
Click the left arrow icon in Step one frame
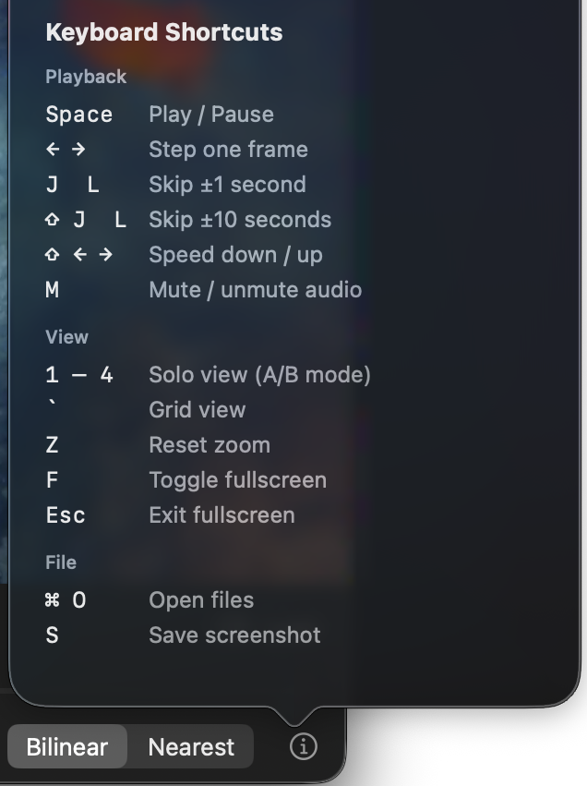53,150
